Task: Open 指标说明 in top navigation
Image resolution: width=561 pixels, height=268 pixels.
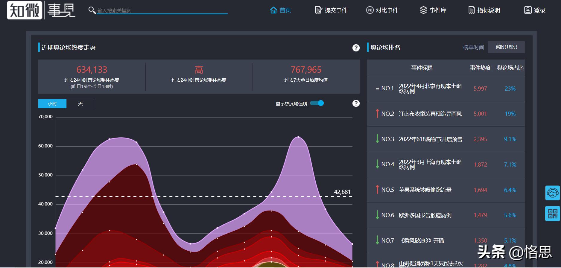Action: click(484, 10)
